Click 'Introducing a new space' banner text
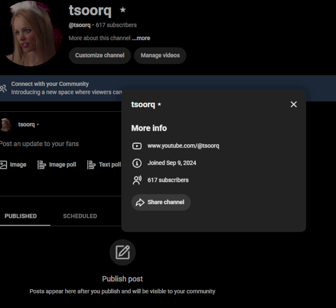This screenshot has width=336, height=308. click(67, 92)
